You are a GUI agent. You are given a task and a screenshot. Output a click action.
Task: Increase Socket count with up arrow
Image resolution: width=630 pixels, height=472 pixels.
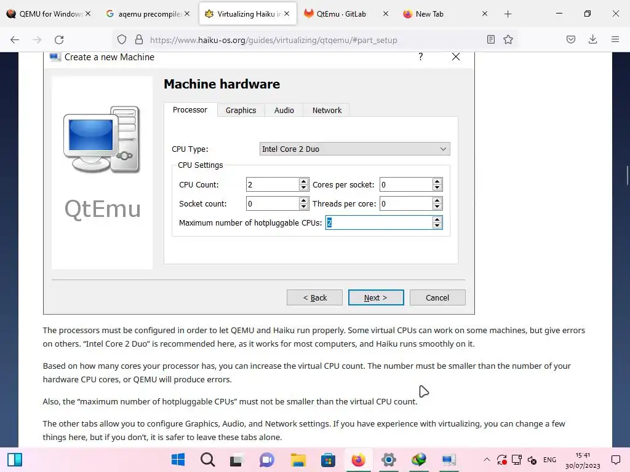(x=304, y=200)
